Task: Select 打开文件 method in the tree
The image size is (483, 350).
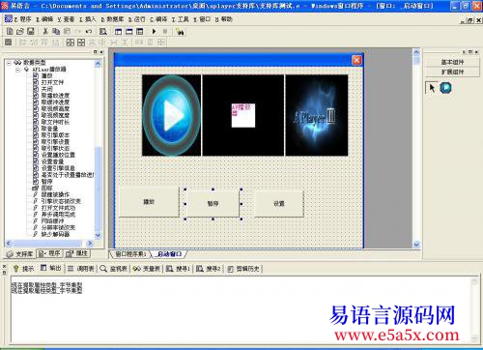Action: tap(52, 82)
